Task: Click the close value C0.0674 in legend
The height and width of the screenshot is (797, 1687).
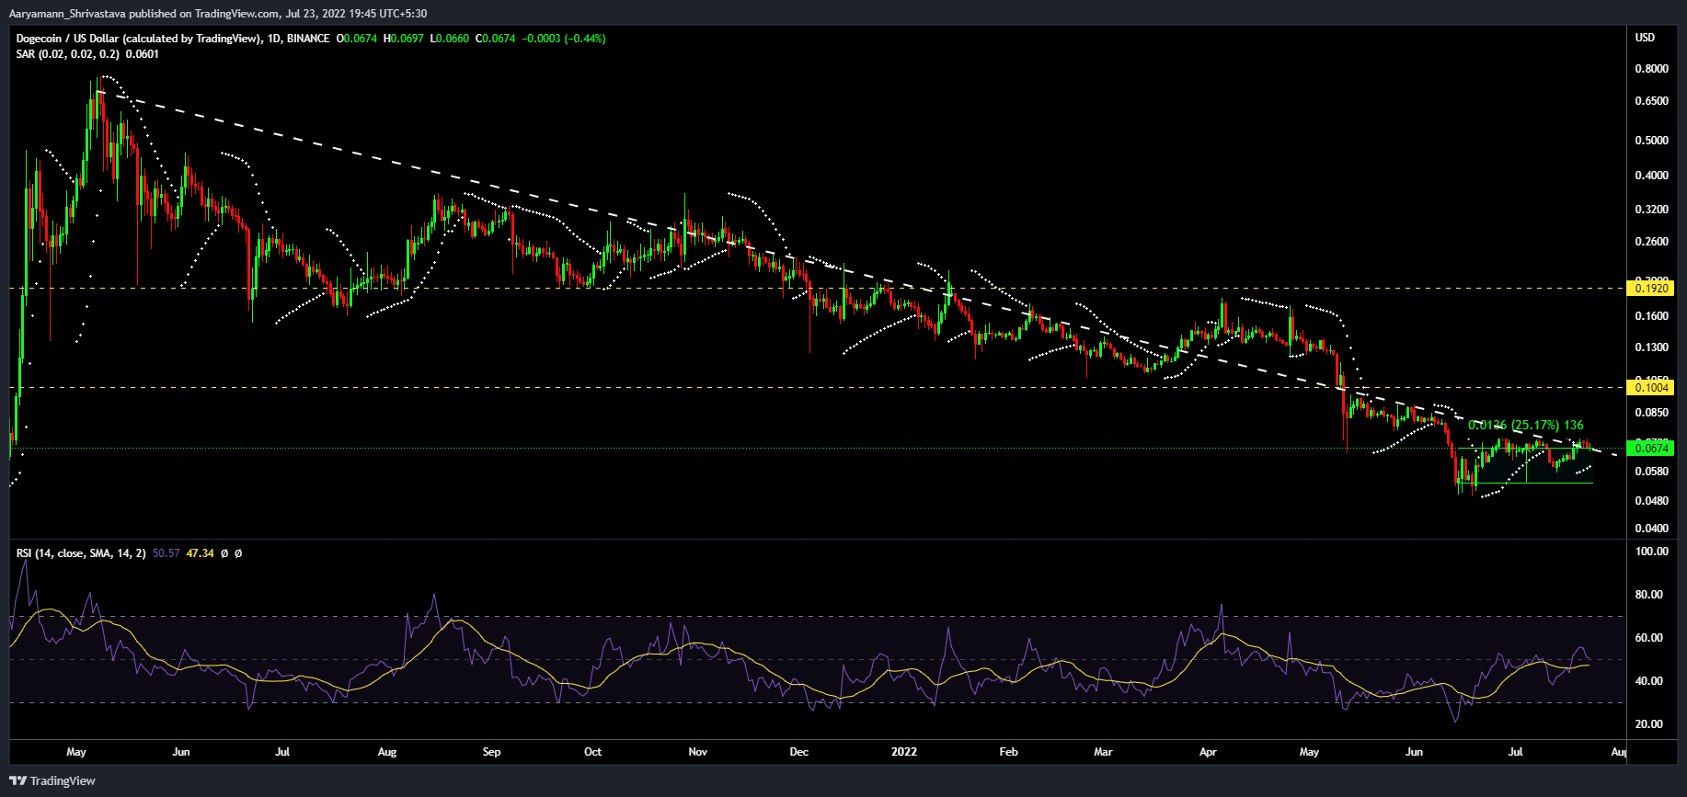Action: coord(496,39)
